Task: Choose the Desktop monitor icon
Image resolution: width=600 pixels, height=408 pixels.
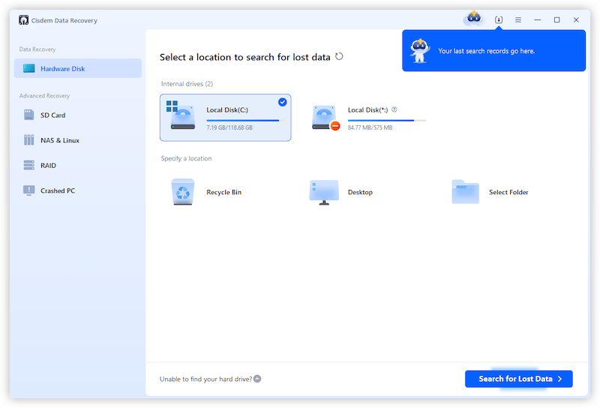Action: tap(324, 192)
